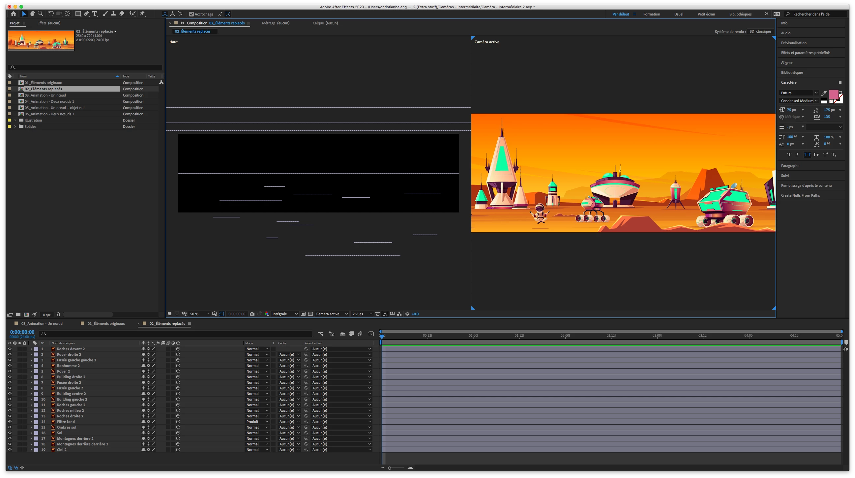855x478 pixels.
Task: Select the Pen tool
Action: coord(86,14)
